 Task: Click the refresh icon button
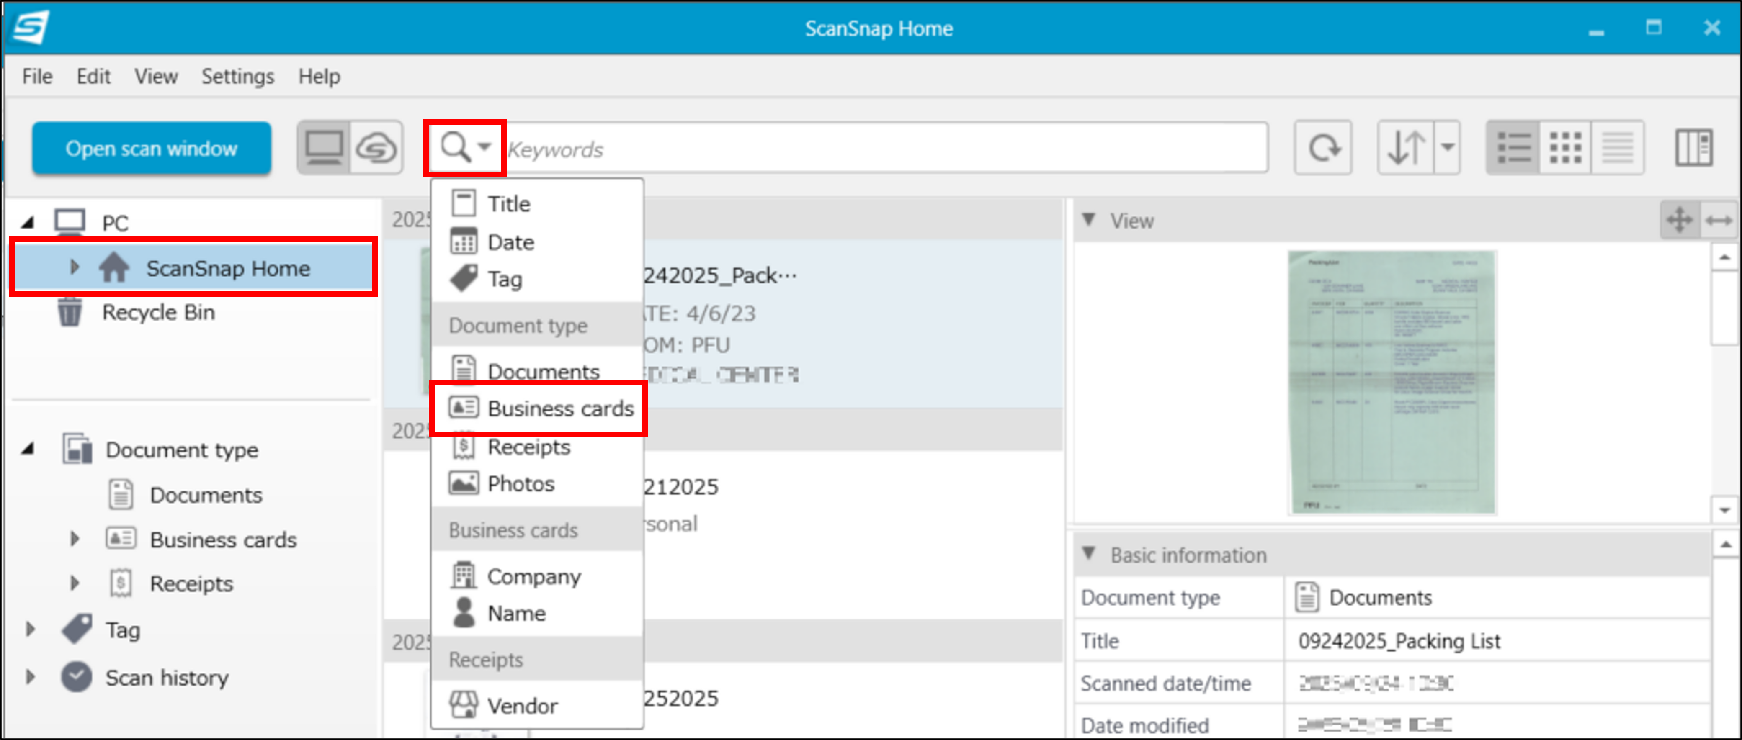[x=1323, y=148]
